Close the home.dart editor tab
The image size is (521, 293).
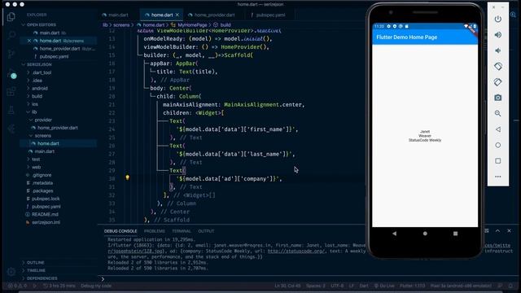[x=177, y=15]
